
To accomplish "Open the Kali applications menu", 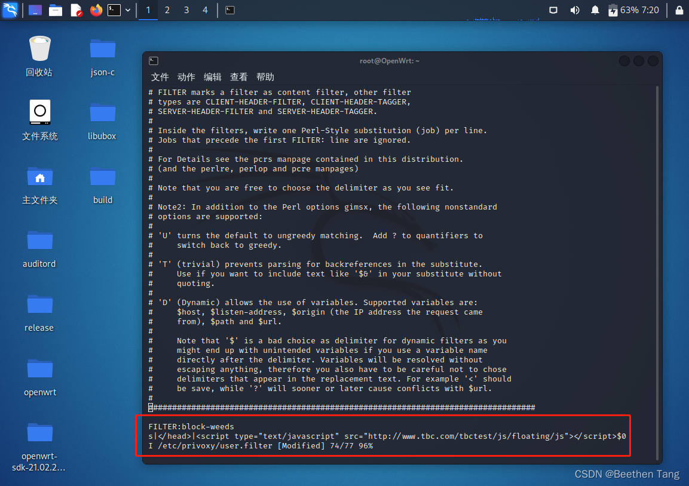I will coord(10,10).
